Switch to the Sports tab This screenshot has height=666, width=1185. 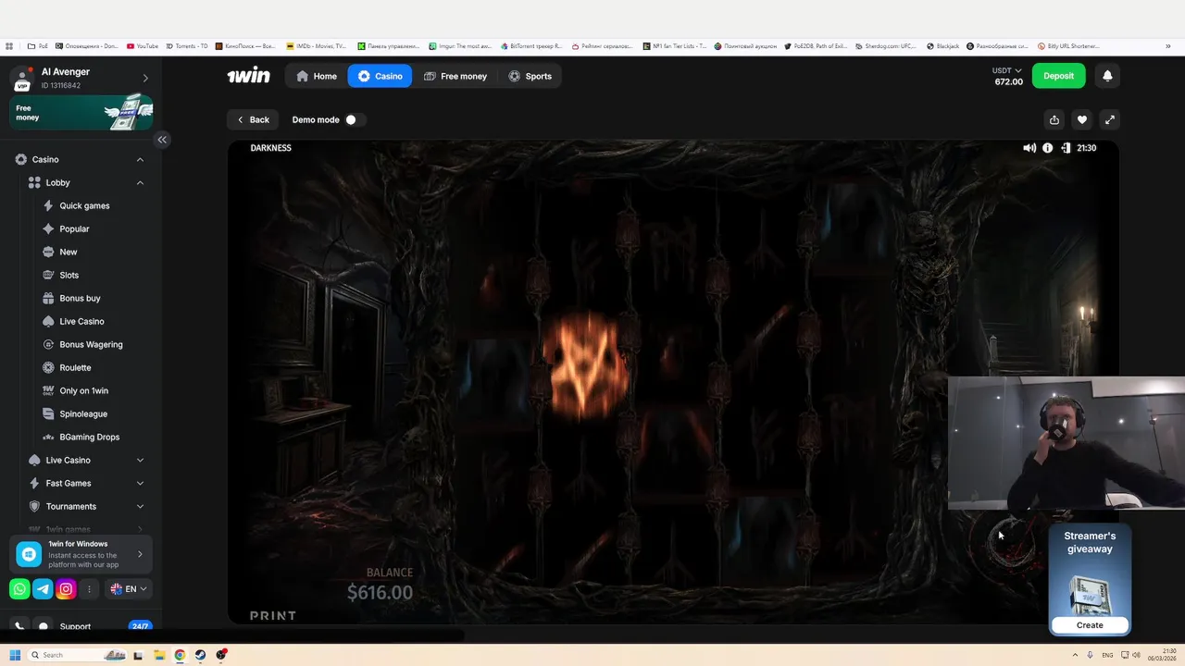(530, 76)
